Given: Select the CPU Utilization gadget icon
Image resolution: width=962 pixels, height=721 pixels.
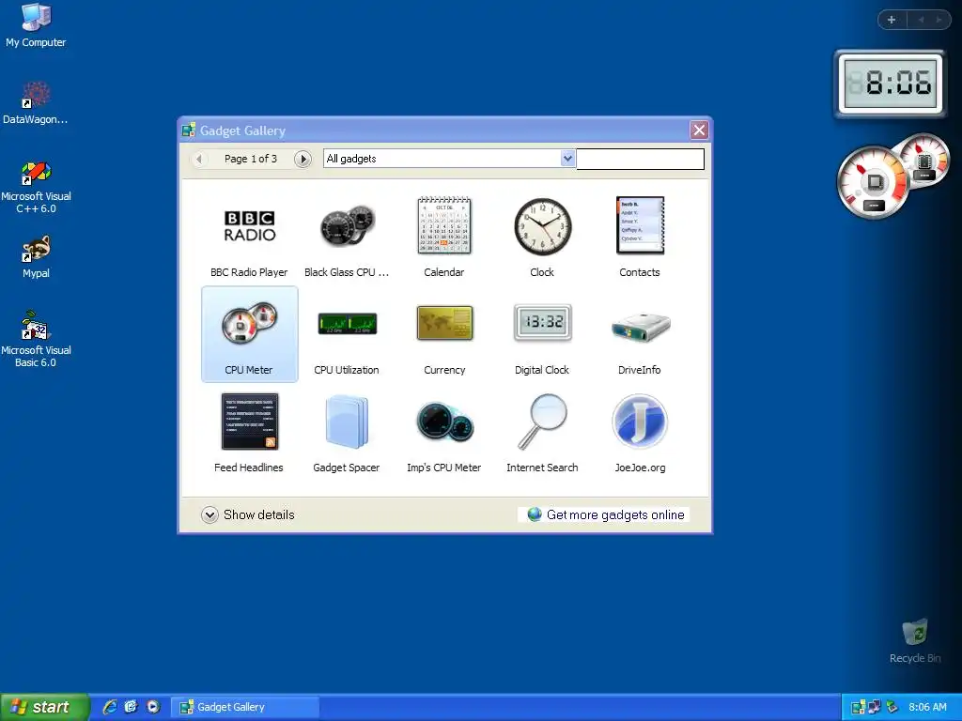Looking at the screenshot, I should pyautogui.click(x=348, y=324).
